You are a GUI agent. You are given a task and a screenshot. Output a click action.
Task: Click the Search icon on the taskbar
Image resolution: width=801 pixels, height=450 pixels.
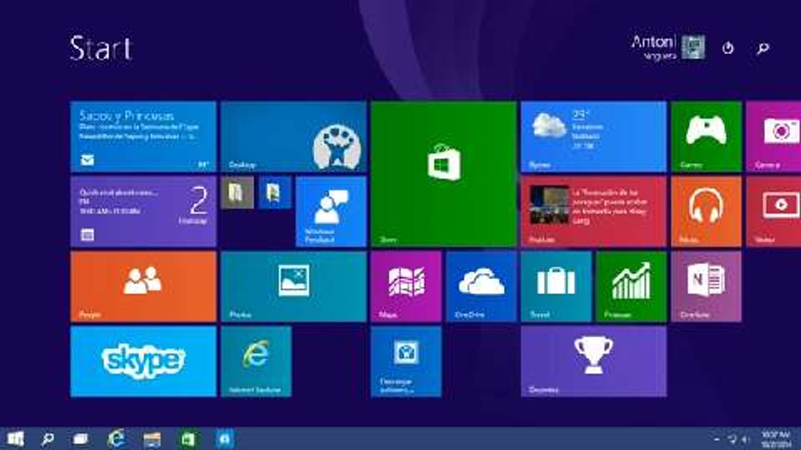[48, 439]
